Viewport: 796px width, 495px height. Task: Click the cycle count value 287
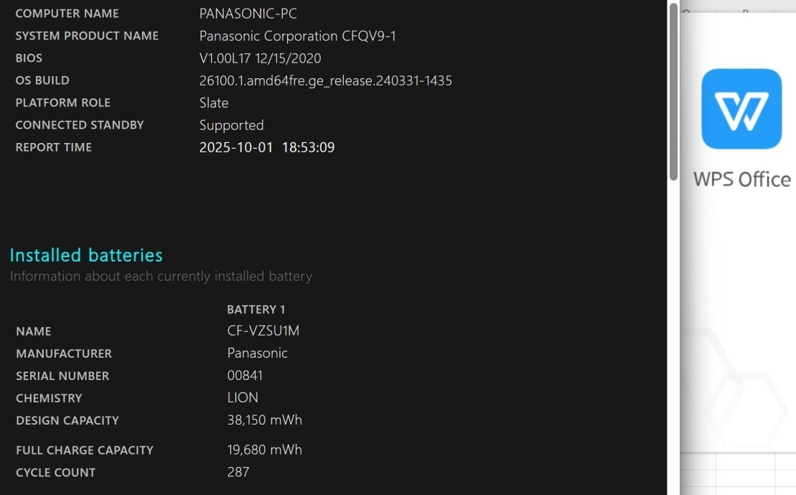pos(238,472)
